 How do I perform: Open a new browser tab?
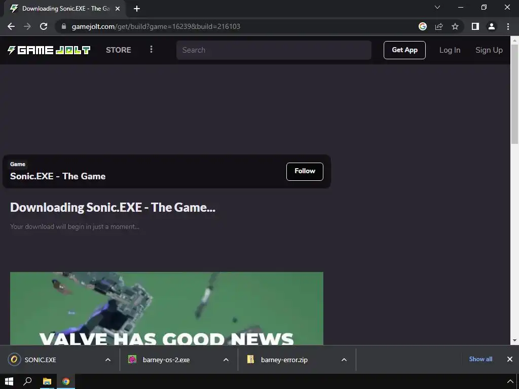[137, 9]
